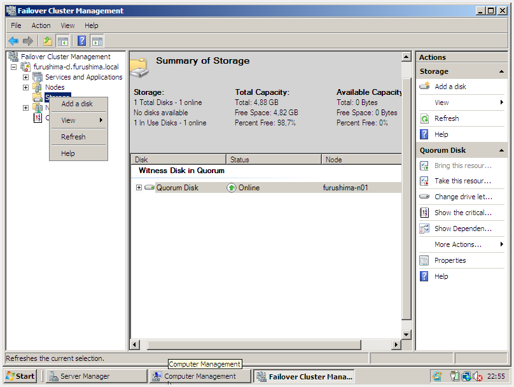
Task: Click the Change drive letter icon
Action: click(424, 197)
